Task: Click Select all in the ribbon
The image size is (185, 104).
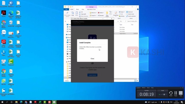Action: pos(129,12)
